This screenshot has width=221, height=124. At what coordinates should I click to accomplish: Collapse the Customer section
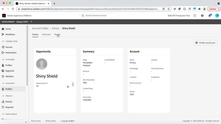(3, 59)
